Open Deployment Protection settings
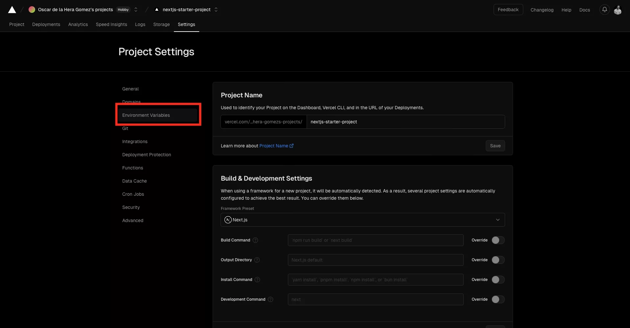 click(147, 155)
